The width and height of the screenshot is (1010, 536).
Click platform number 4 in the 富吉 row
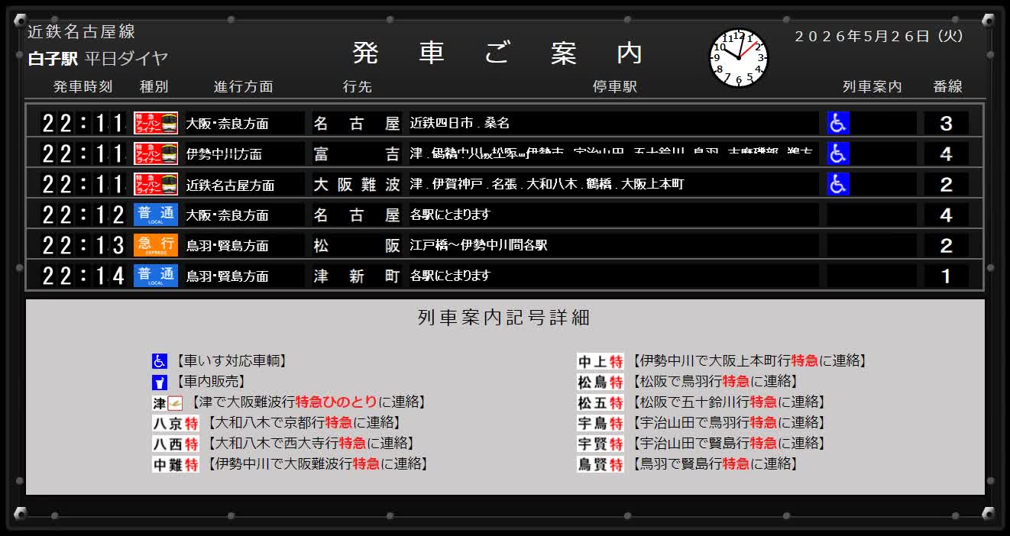pyautogui.click(x=947, y=153)
